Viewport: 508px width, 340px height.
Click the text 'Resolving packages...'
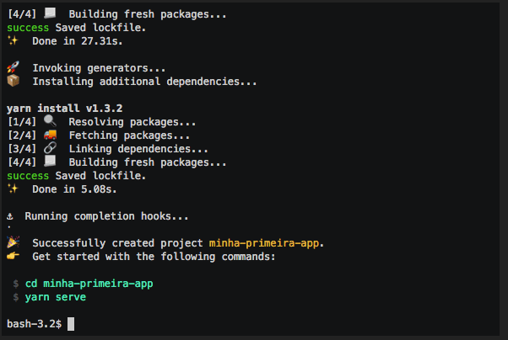(x=132, y=122)
